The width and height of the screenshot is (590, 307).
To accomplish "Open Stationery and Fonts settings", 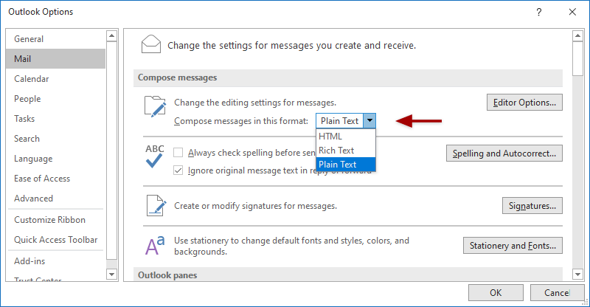I will (513, 246).
